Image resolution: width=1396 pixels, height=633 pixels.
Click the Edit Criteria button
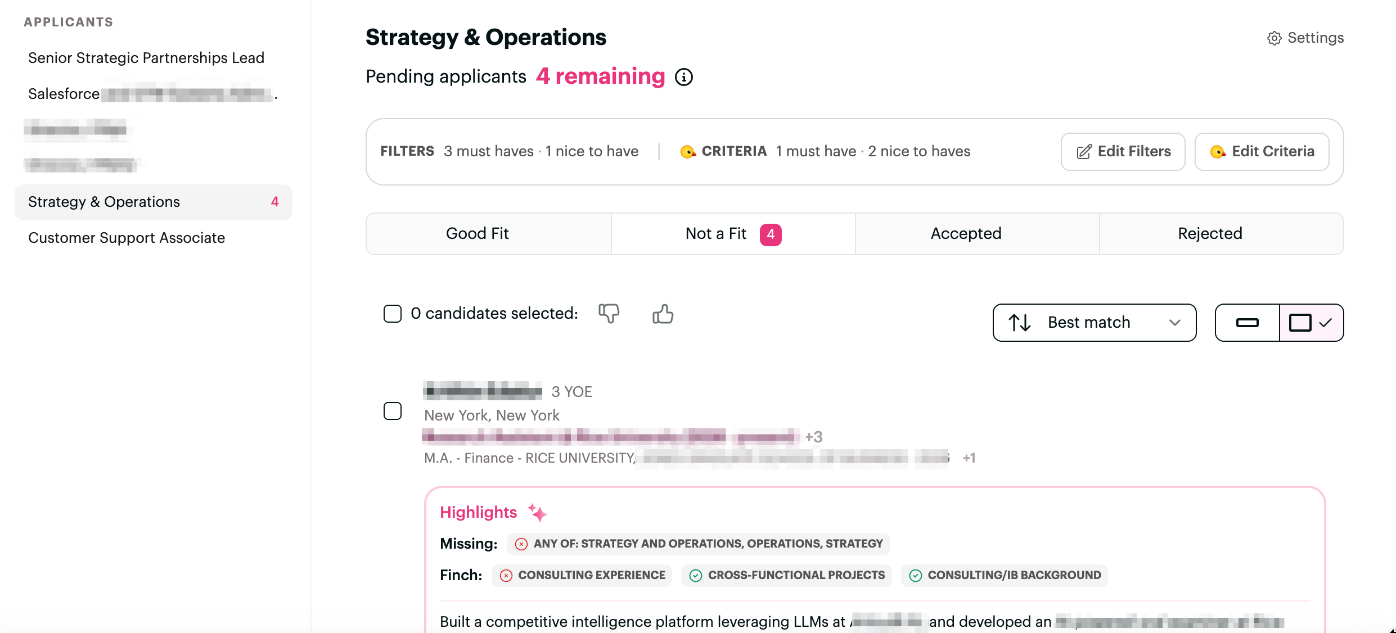pos(1262,152)
